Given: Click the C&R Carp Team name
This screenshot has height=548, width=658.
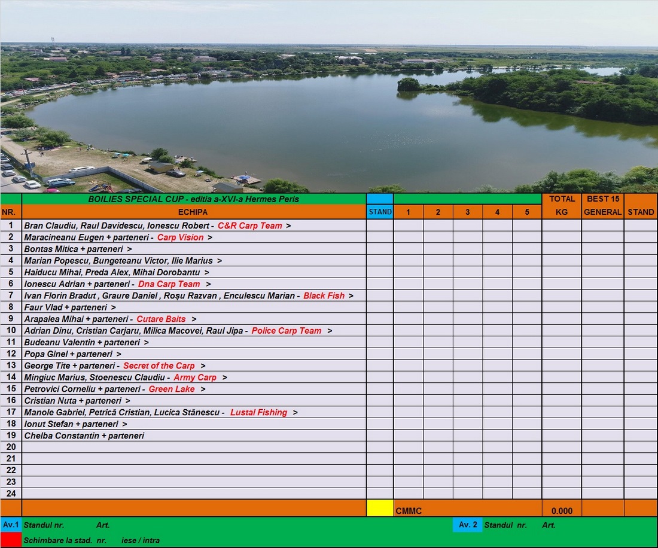Looking at the screenshot, I should point(249,226).
